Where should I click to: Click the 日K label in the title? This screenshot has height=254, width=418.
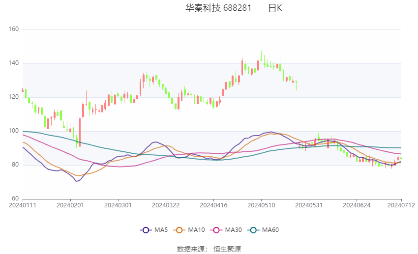[275, 8]
